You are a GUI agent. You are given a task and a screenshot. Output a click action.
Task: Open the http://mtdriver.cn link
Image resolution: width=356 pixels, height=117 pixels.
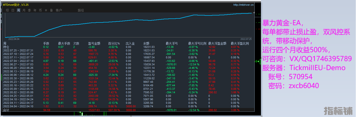[x=243, y=4]
